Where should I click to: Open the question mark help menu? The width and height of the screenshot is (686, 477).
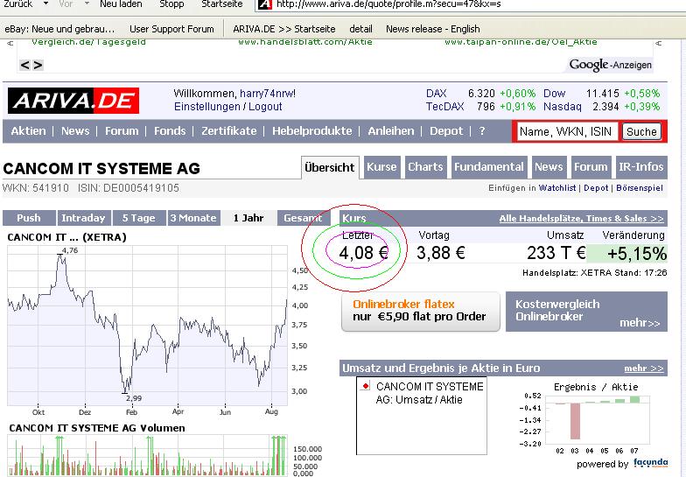click(481, 131)
